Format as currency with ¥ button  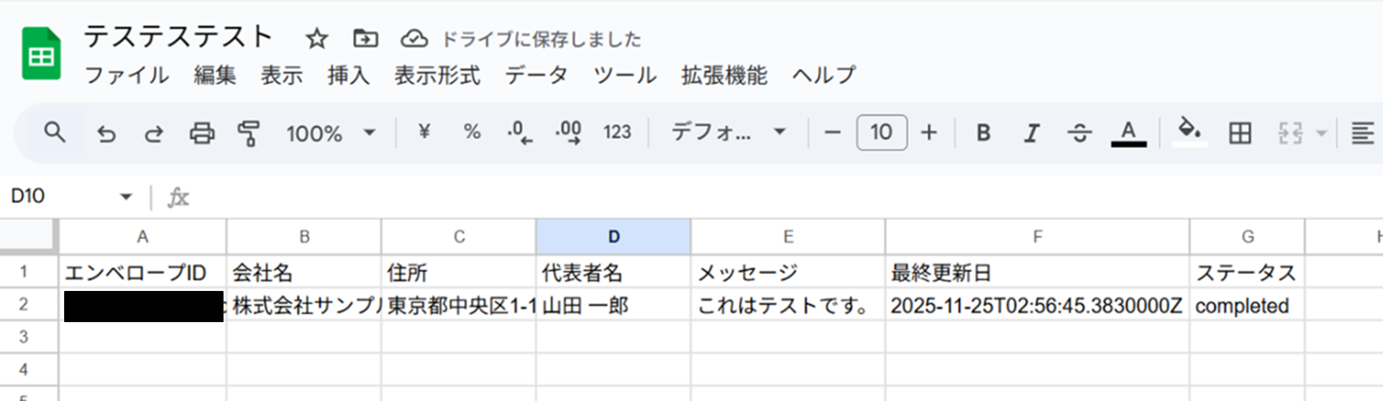pos(424,132)
